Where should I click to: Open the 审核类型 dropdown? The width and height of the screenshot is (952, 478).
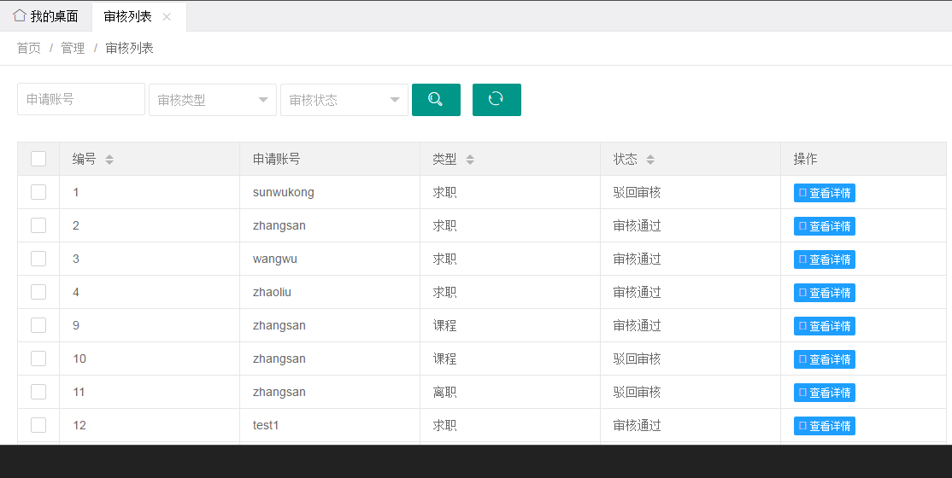(x=212, y=100)
